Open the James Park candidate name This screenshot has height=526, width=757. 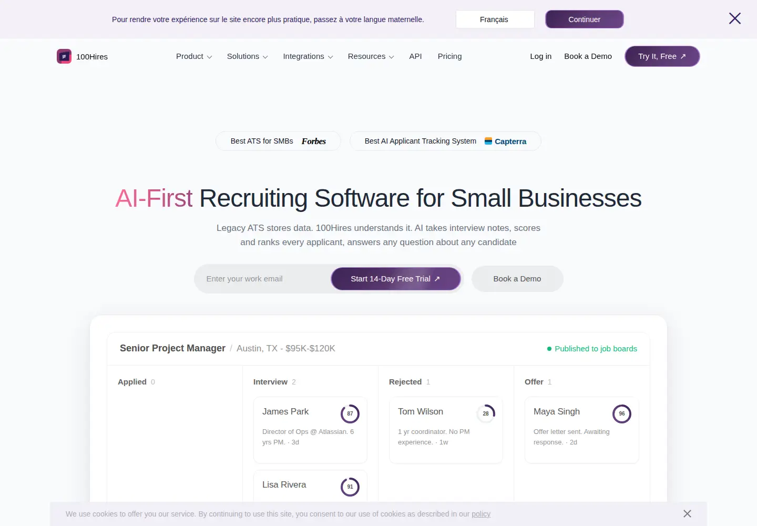285,411
